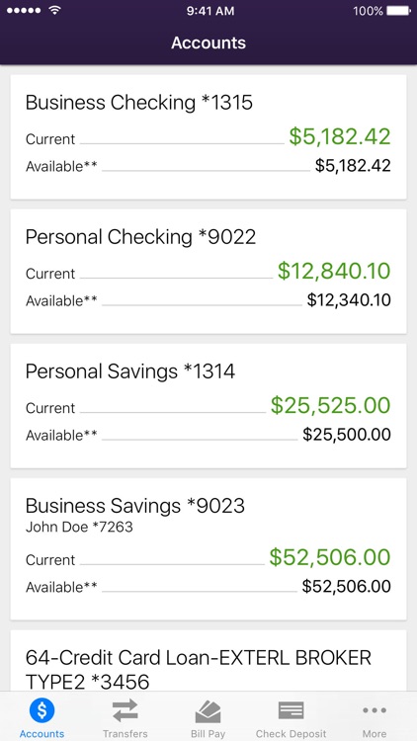Open the Business Checking *1315 account
The image size is (417, 741).
click(208, 137)
